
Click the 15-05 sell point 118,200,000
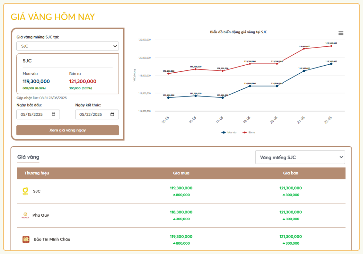[x=168, y=74]
